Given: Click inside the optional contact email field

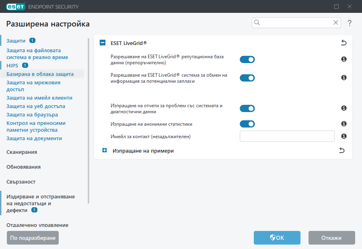Looking at the screenshot, I should coord(287,137).
